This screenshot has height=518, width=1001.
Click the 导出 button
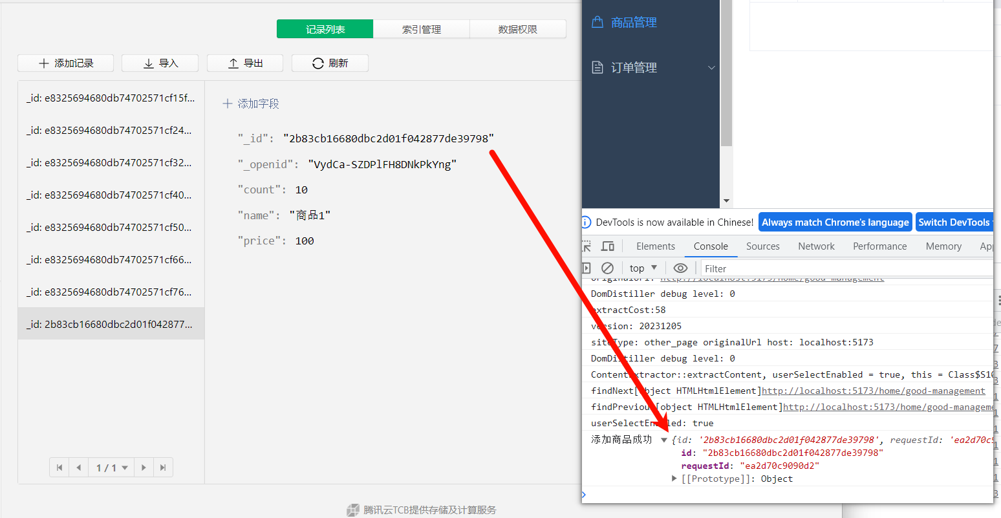pos(245,63)
